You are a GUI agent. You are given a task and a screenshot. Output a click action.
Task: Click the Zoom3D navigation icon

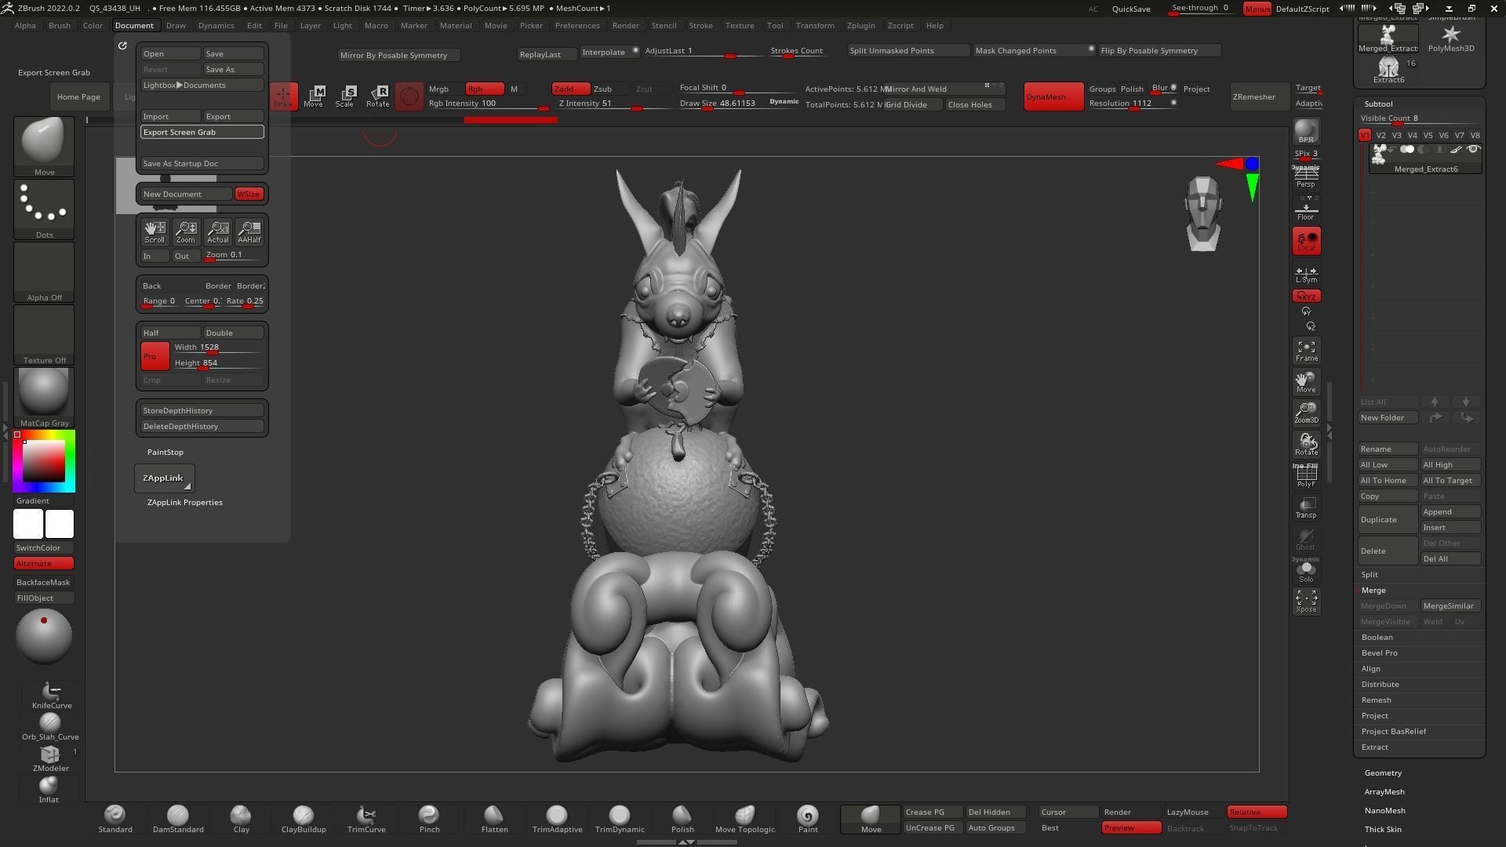(1306, 413)
